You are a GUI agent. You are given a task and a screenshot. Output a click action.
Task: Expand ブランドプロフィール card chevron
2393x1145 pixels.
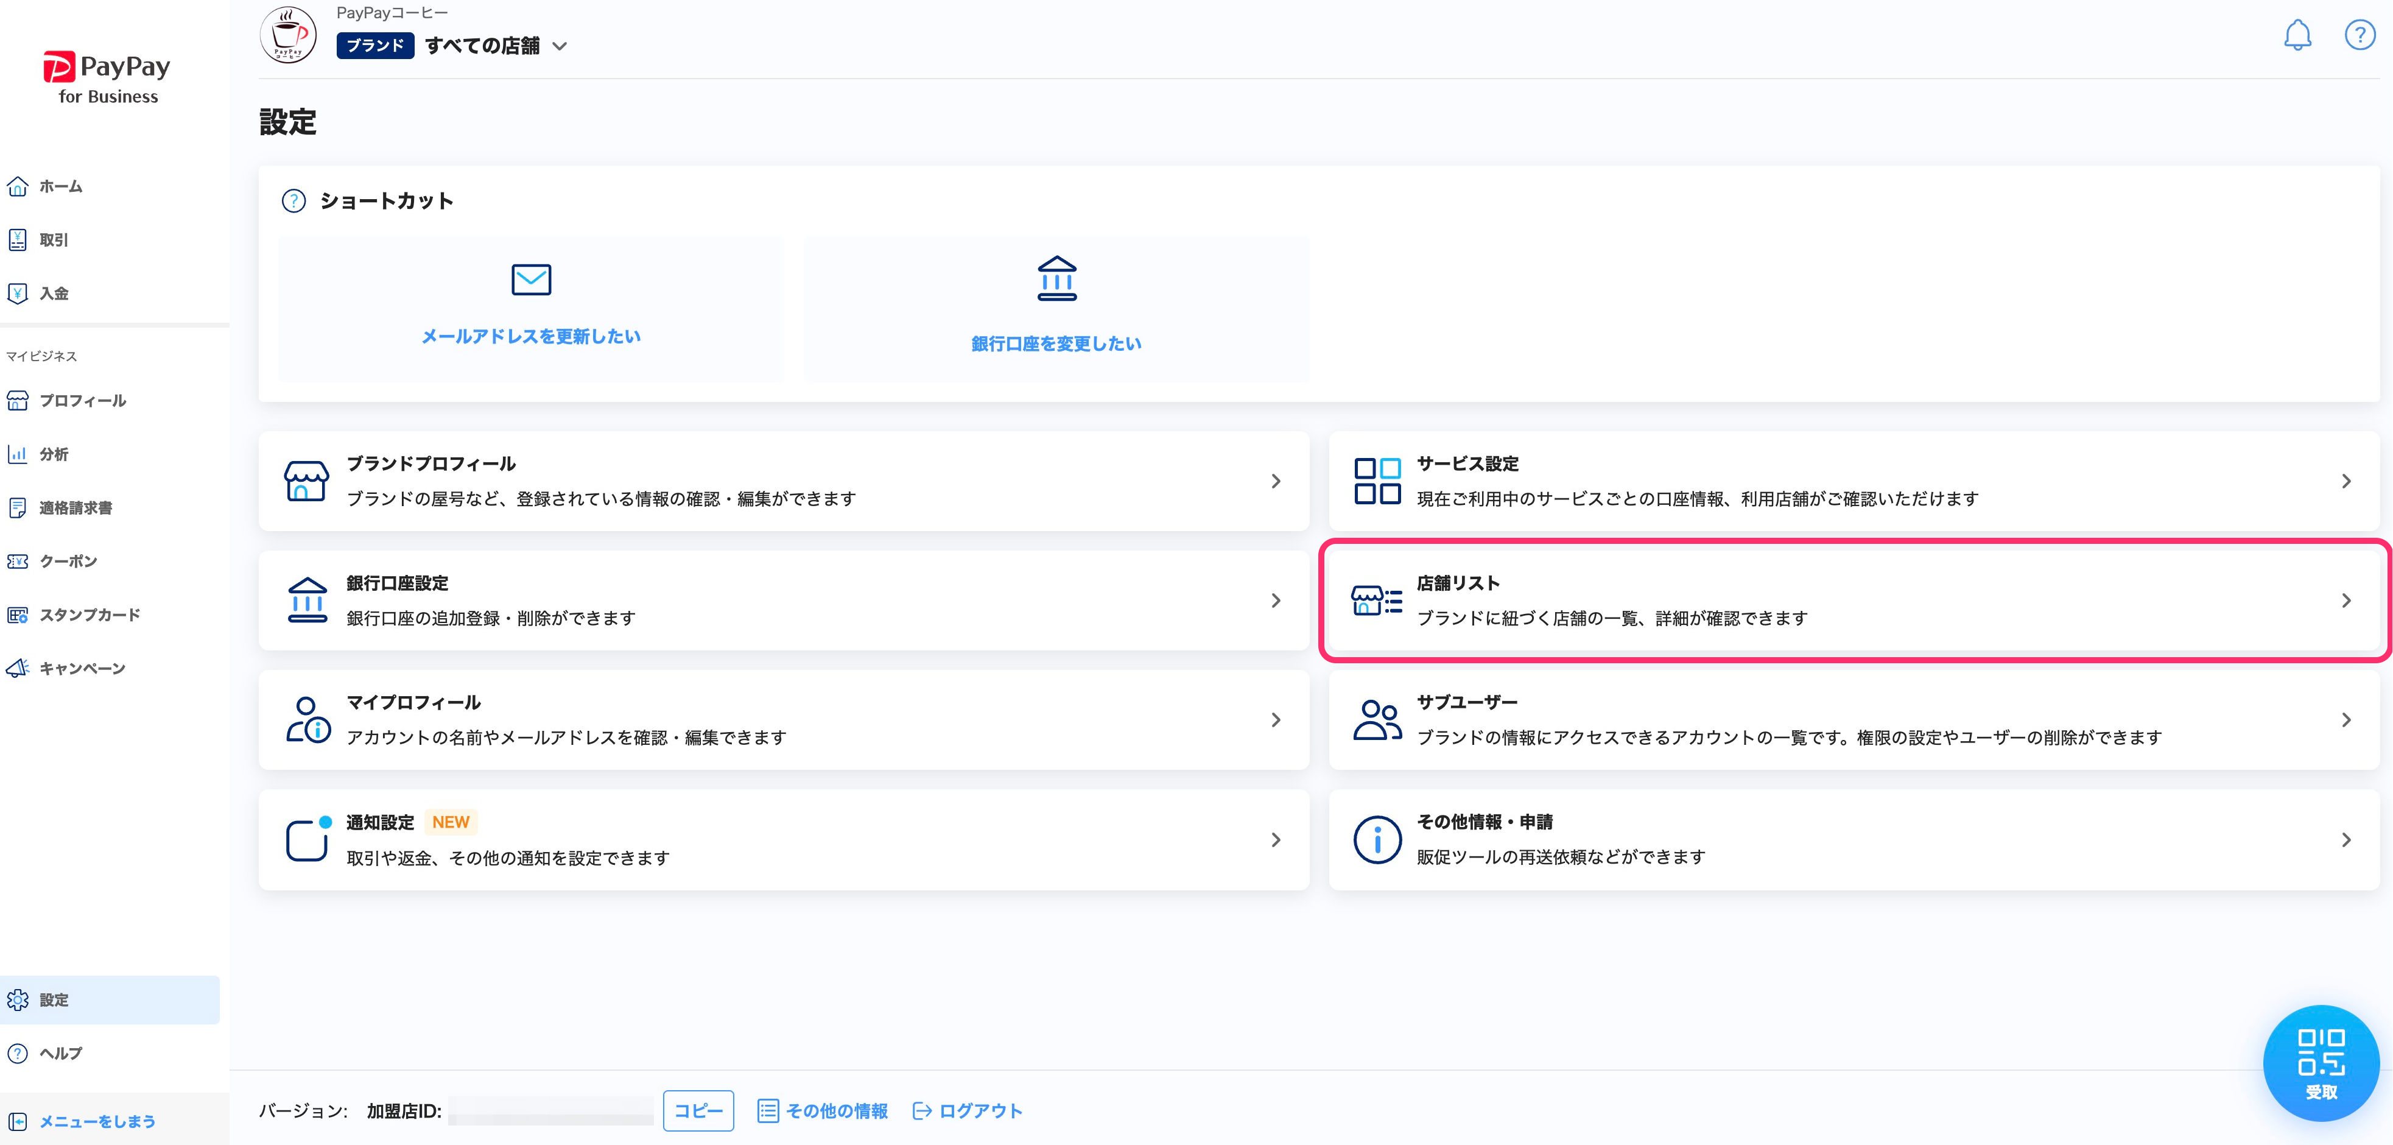pos(1276,481)
